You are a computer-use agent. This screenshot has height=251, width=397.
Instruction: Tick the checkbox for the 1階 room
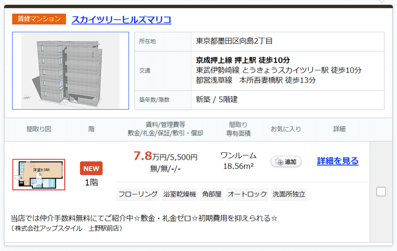coord(381,191)
